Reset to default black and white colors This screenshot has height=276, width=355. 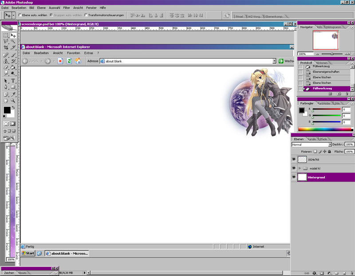(4, 116)
